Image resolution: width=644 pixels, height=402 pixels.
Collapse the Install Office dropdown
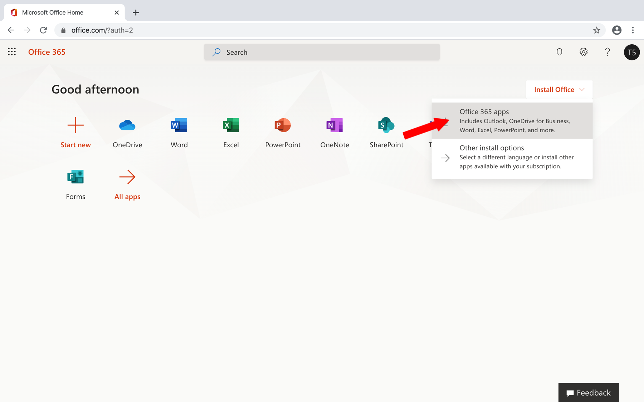click(559, 89)
